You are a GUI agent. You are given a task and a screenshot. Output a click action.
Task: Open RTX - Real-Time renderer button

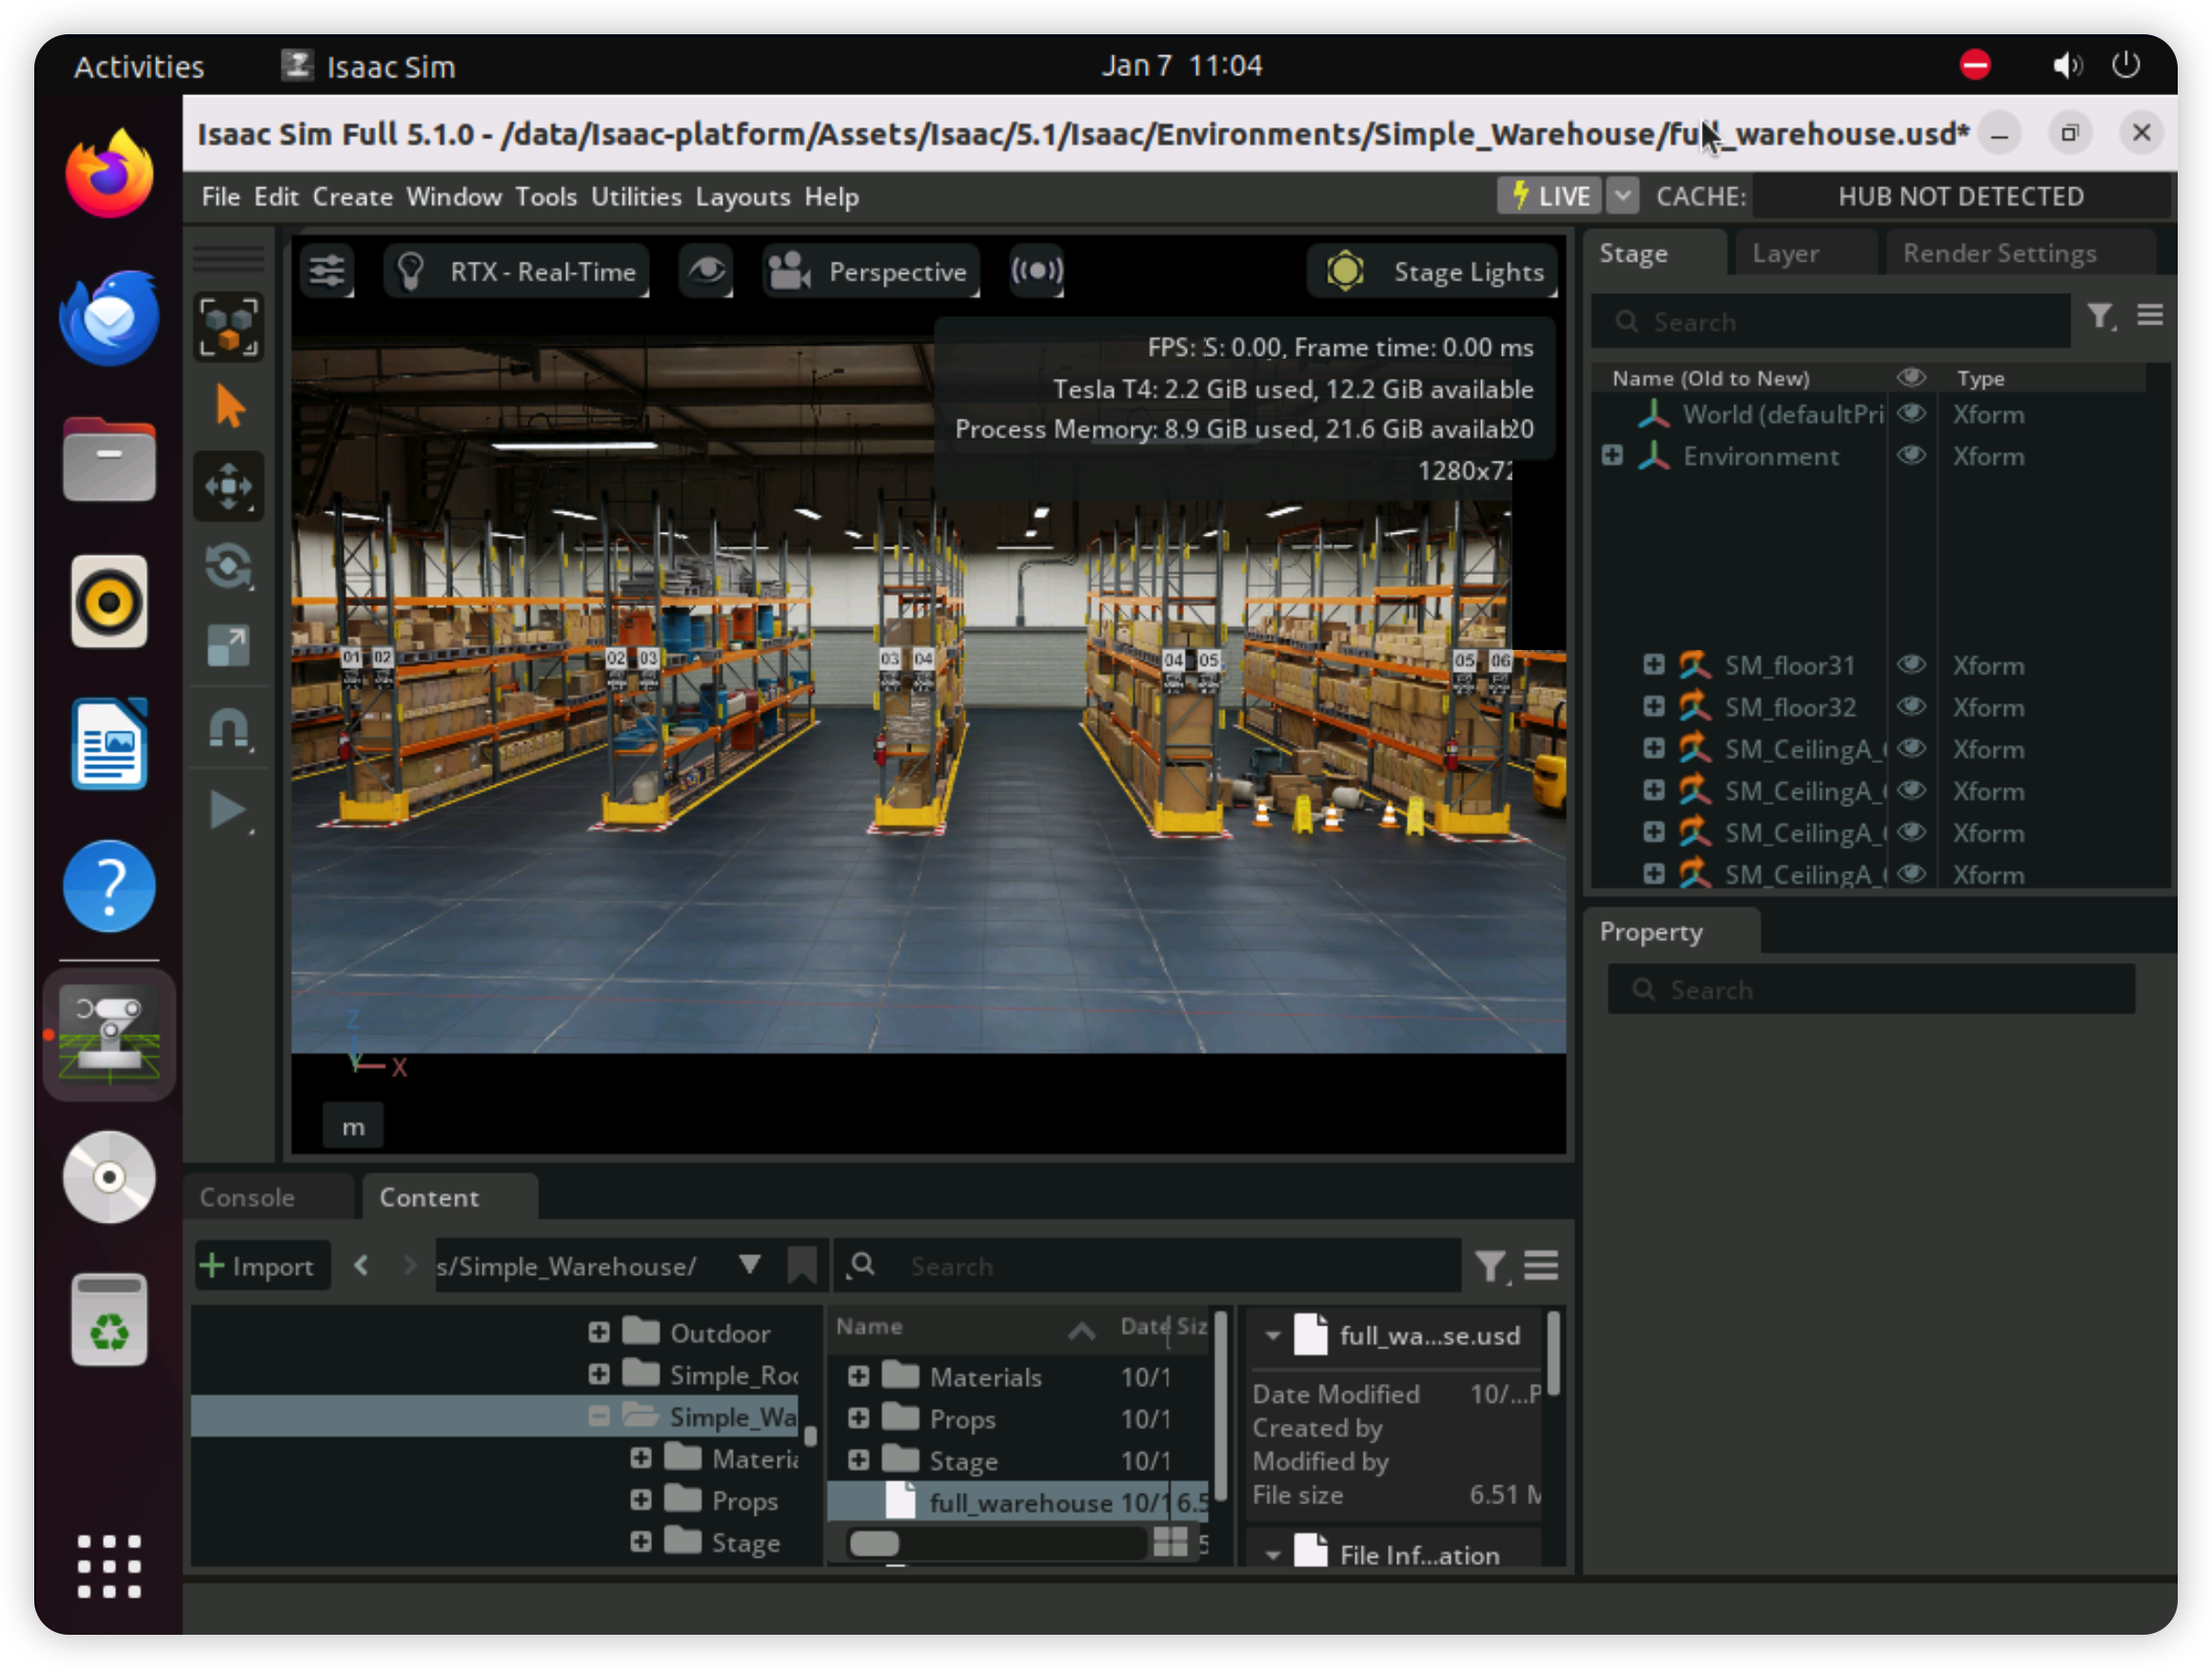click(517, 271)
